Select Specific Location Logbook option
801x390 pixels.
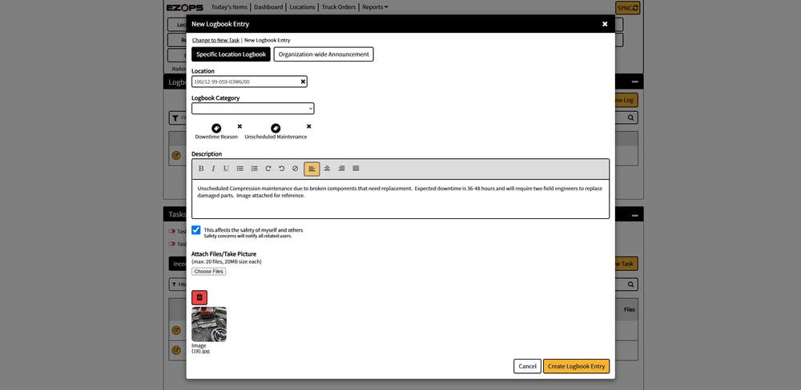point(231,54)
